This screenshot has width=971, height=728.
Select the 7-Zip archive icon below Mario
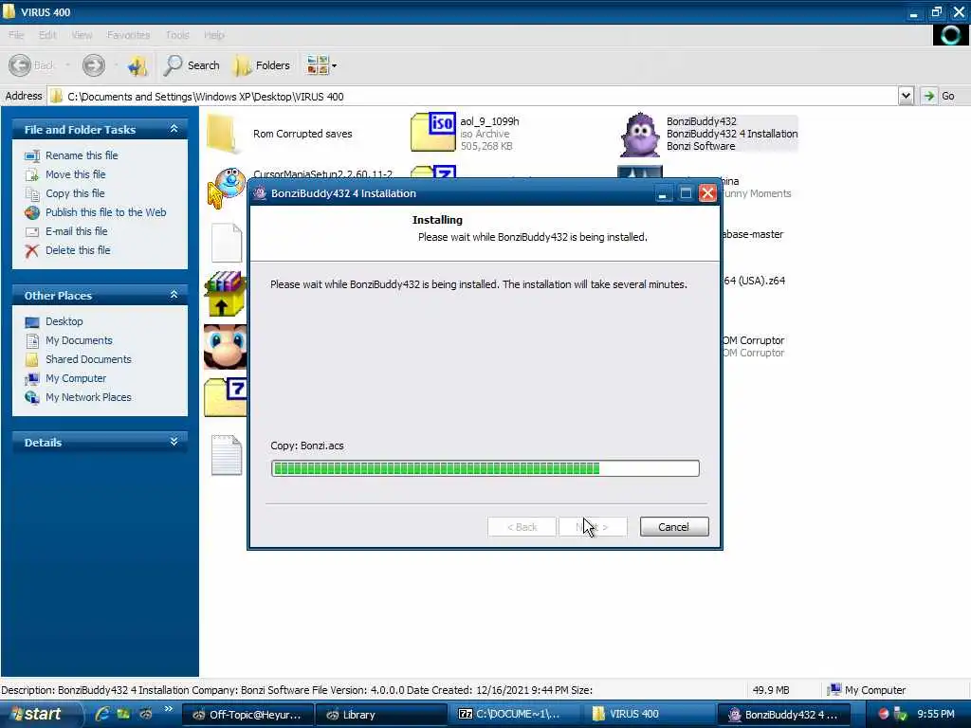[226, 397]
